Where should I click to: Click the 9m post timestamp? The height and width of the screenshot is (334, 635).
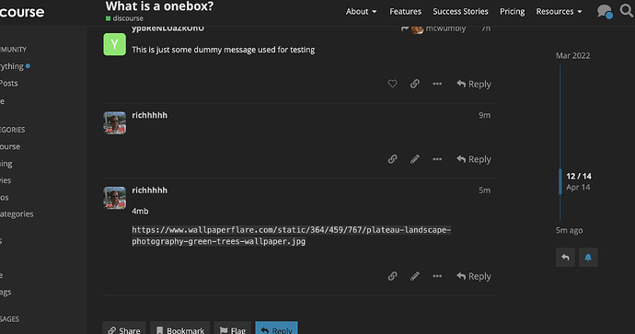click(484, 115)
